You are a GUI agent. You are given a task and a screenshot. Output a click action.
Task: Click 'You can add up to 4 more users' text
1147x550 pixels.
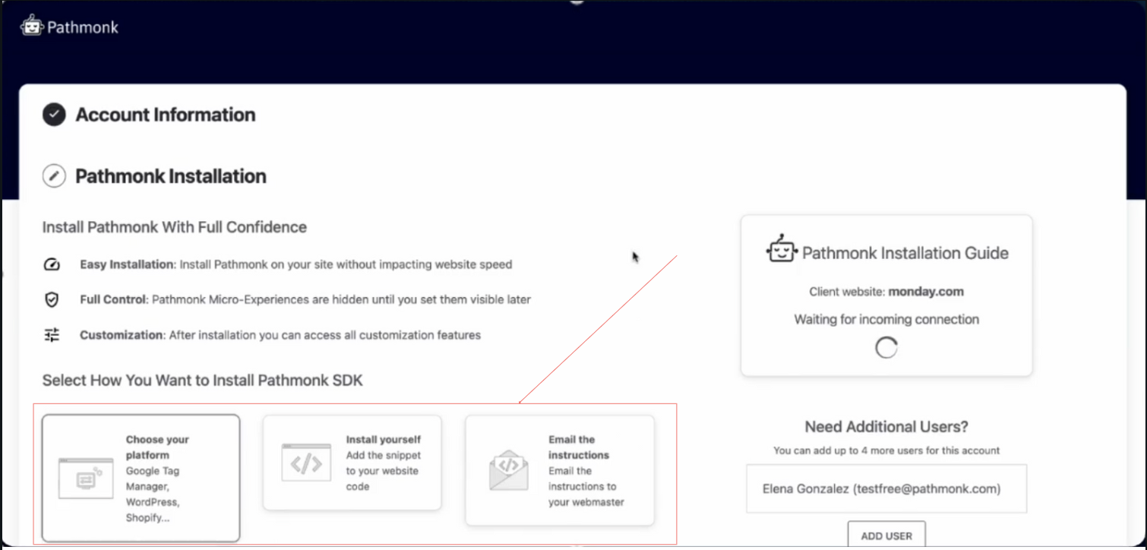(x=886, y=450)
